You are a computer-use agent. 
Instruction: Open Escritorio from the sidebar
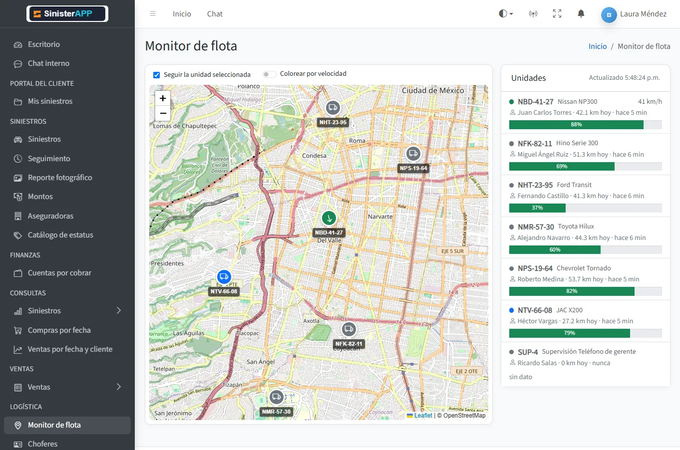pyautogui.click(x=67, y=44)
